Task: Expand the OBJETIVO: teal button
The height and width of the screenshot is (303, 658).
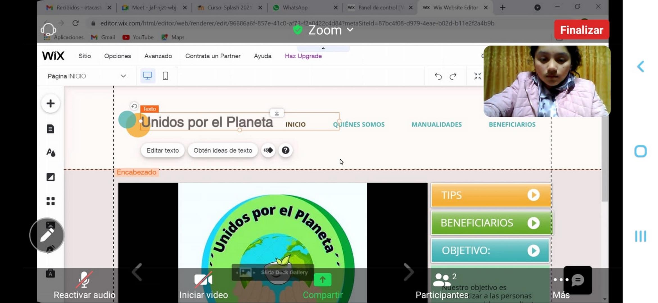Action: coord(490,250)
